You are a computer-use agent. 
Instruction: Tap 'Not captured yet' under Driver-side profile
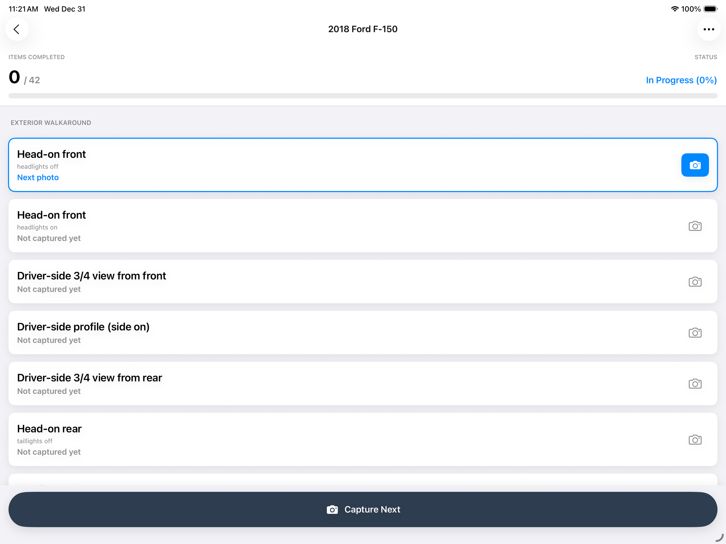[x=49, y=340]
